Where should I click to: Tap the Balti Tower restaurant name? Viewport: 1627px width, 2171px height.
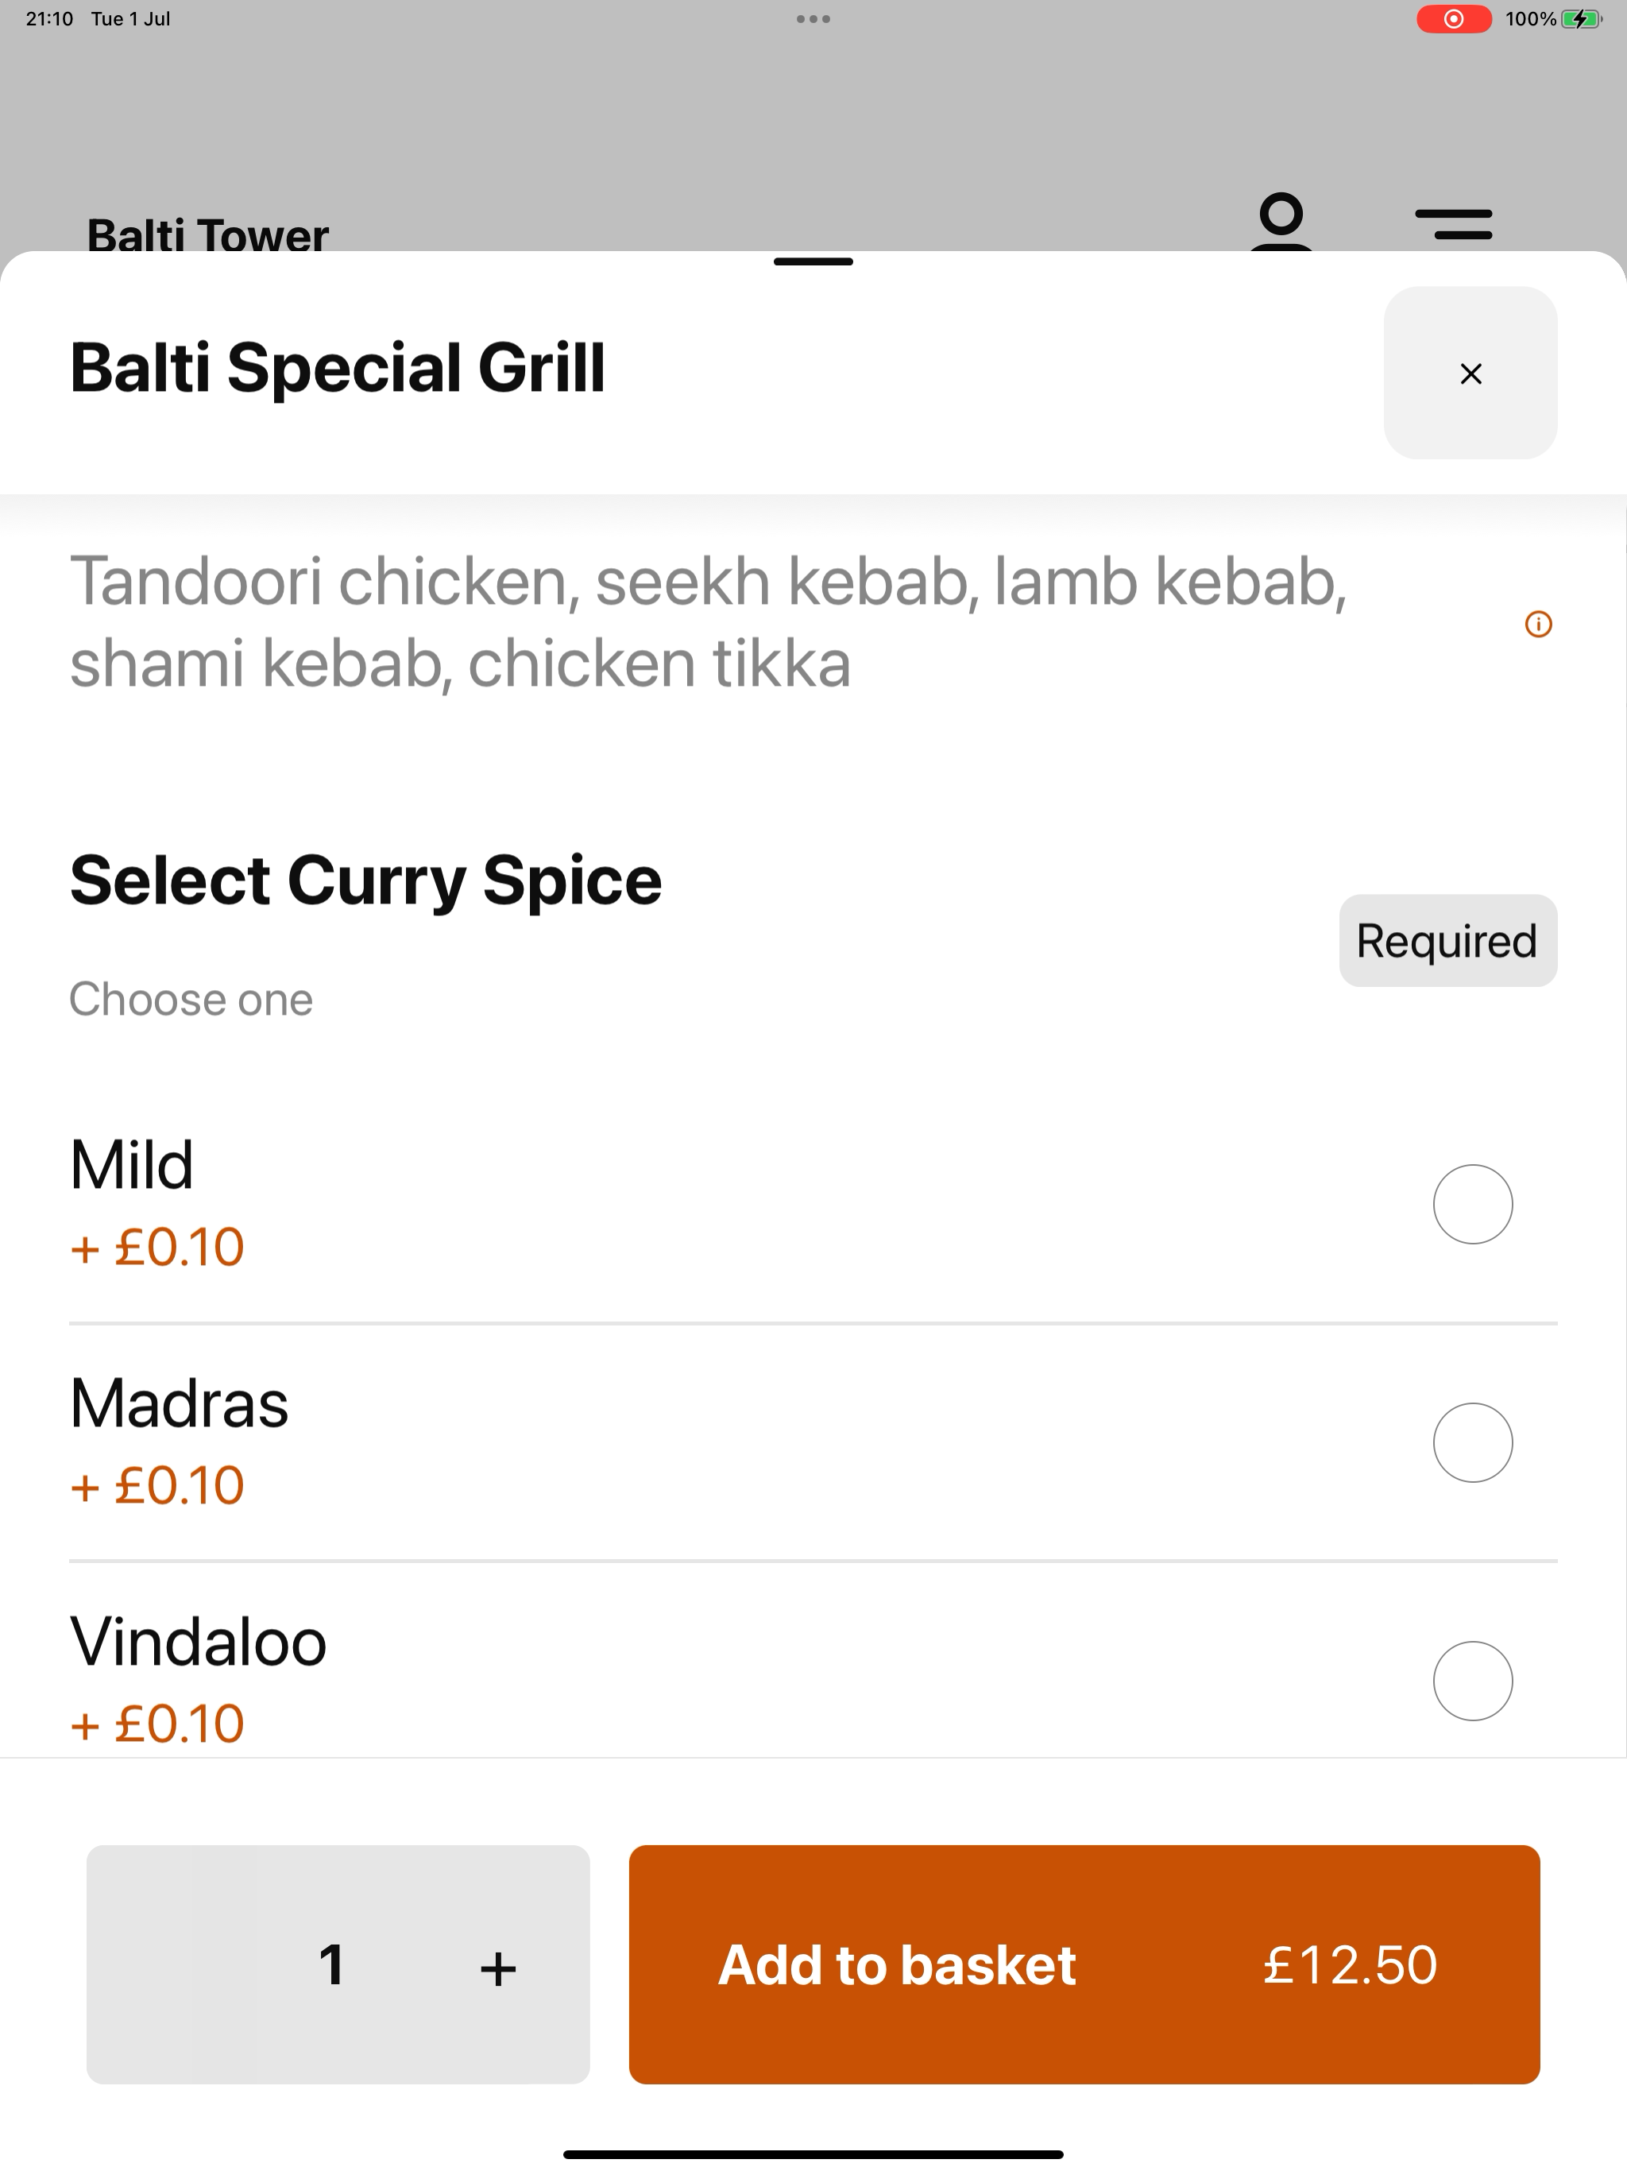[x=208, y=234]
